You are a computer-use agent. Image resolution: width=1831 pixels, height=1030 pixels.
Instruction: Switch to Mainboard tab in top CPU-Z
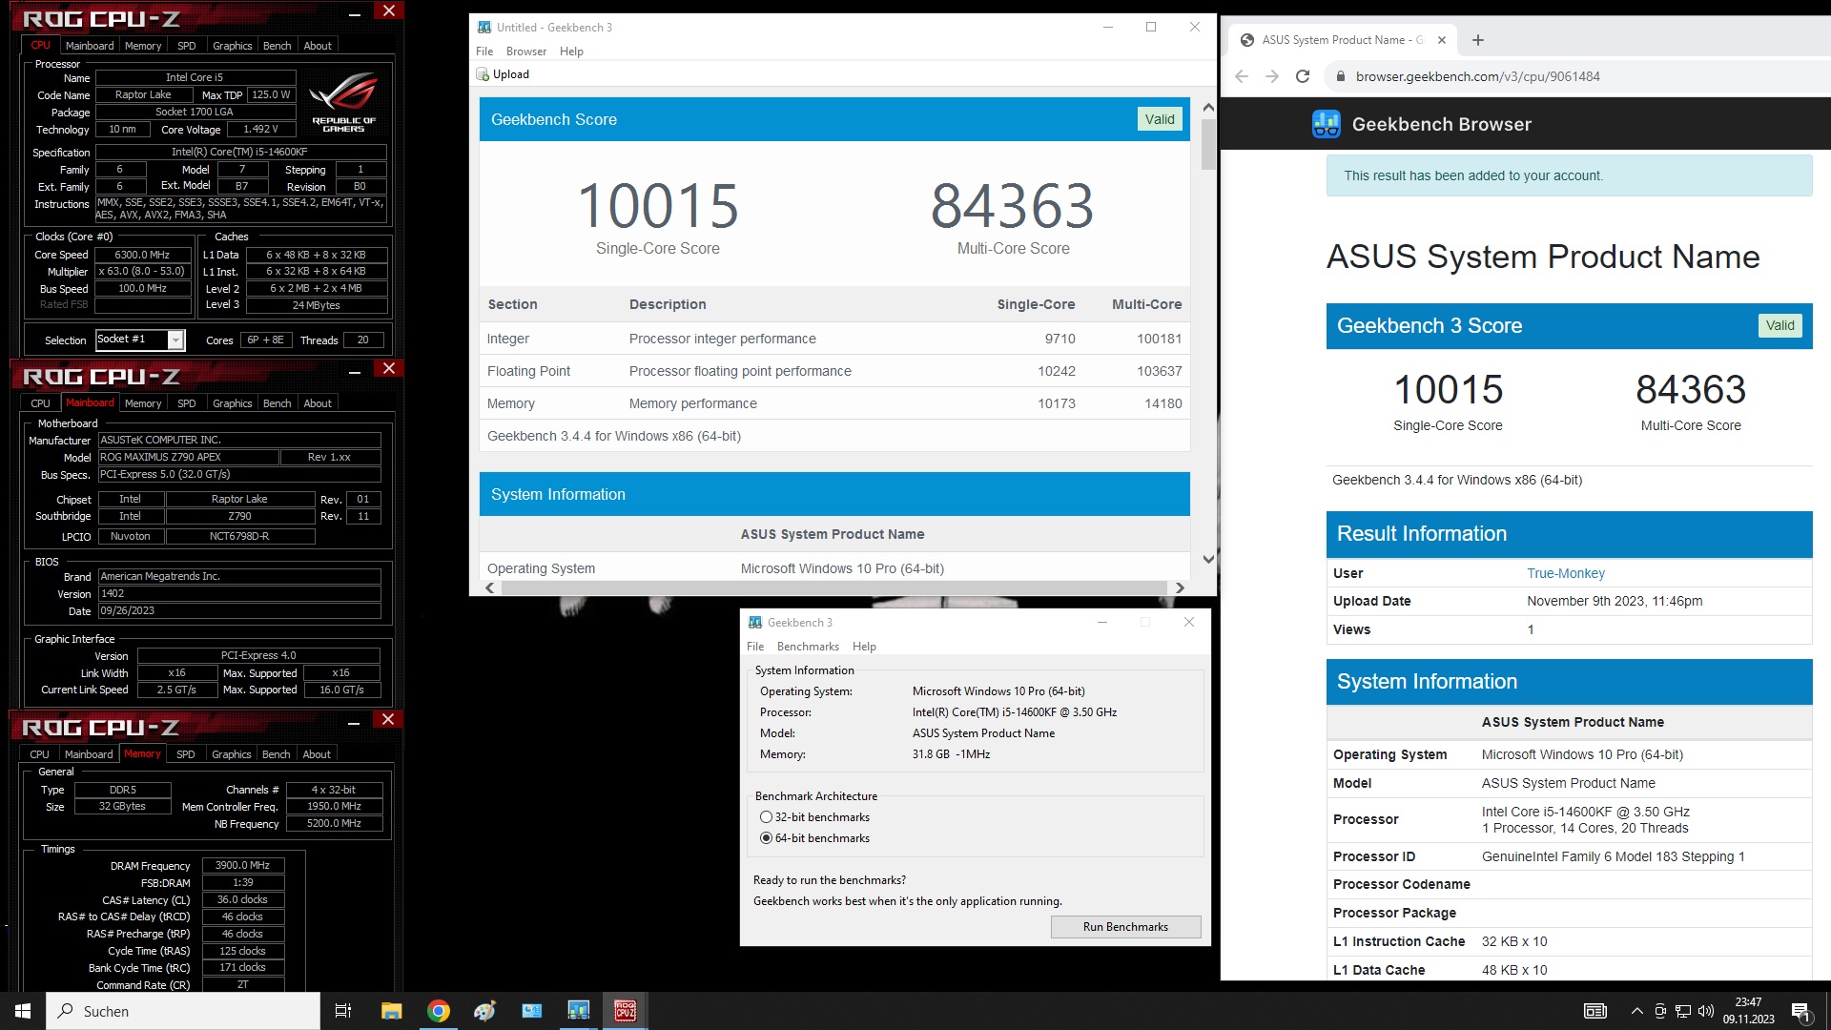click(x=90, y=46)
